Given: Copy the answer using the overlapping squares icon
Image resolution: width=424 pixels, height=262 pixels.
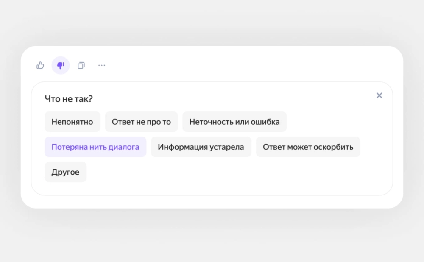Looking at the screenshot, I should (x=81, y=65).
